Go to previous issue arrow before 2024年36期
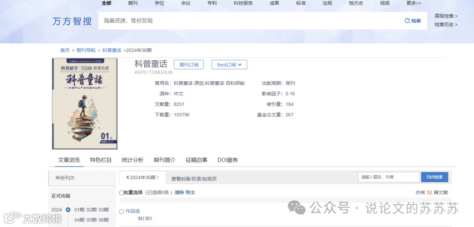The width and height of the screenshot is (474, 227). [127, 177]
